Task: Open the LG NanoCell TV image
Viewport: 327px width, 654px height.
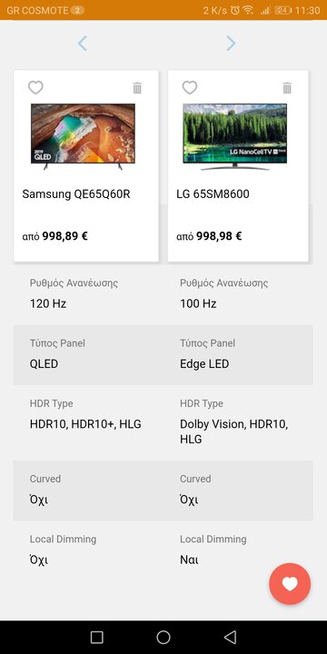Action: pos(235,137)
